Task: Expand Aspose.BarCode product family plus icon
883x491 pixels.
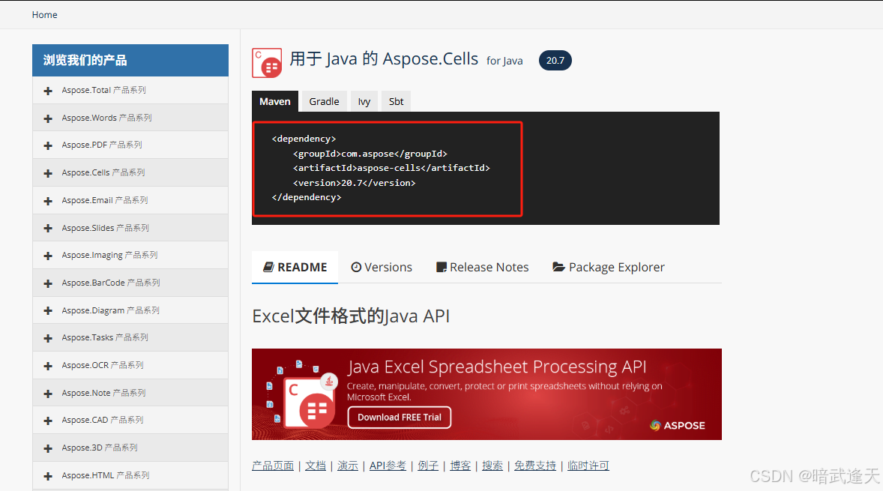Action: click(x=48, y=283)
